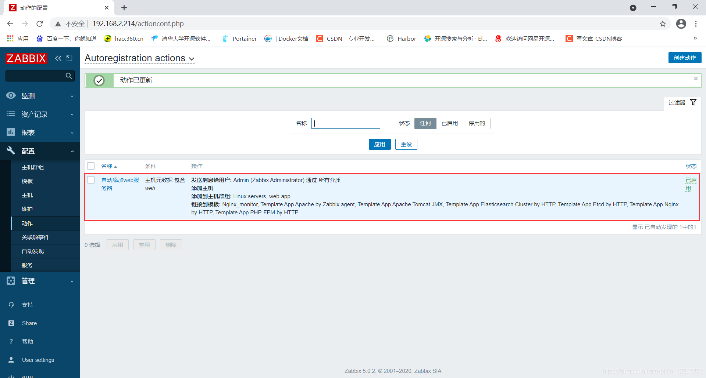
Task: Open the 模板 submenu item
Action: pyautogui.click(x=46, y=181)
